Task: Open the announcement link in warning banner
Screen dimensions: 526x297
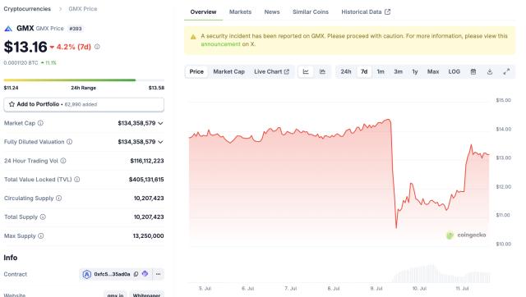Action: pyautogui.click(x=221, y=43)
